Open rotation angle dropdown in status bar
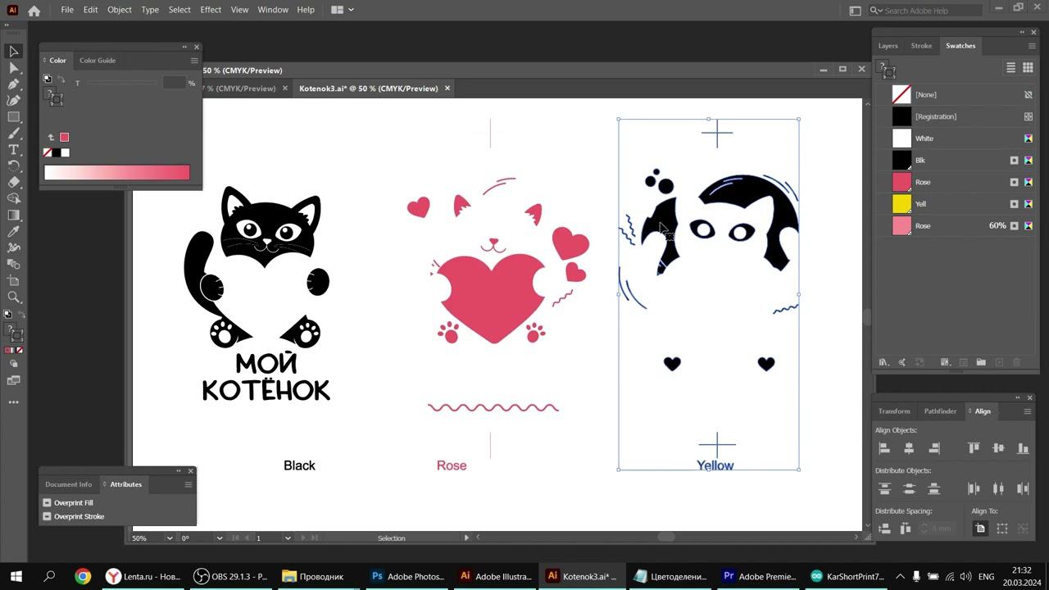The width and height of the screenshot is (1049, 590). point(220,538)
